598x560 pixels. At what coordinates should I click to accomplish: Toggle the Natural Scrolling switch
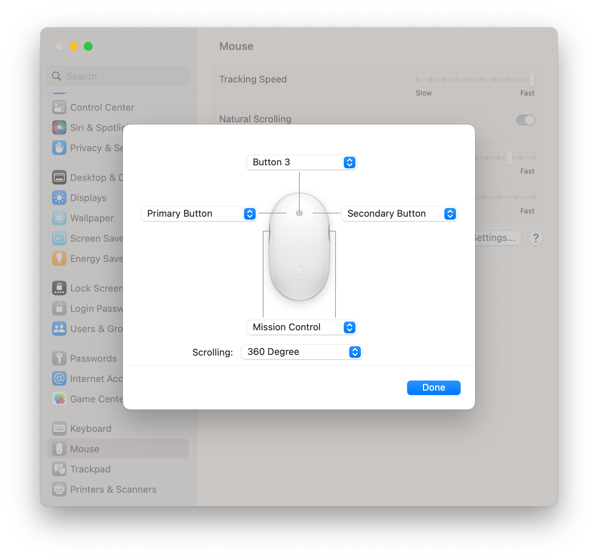click(525, 120)
